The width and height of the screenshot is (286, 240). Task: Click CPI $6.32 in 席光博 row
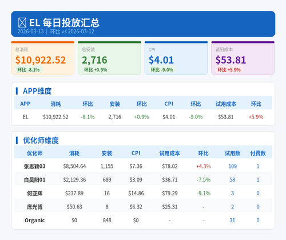coord(136,207)
